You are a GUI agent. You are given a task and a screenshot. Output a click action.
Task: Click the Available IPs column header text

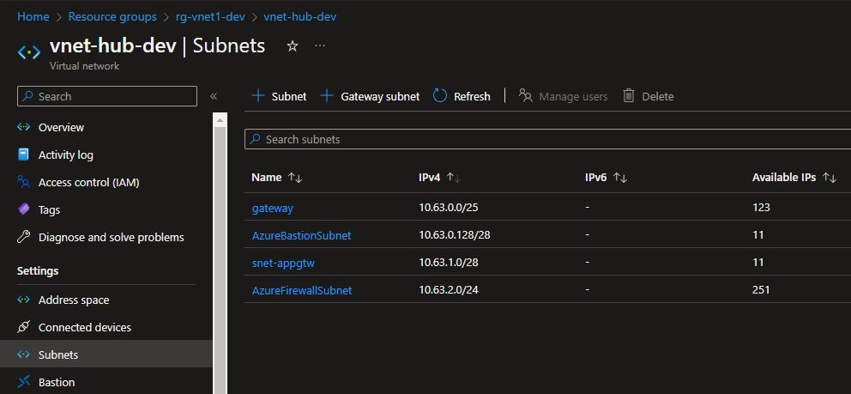(784, 178)
